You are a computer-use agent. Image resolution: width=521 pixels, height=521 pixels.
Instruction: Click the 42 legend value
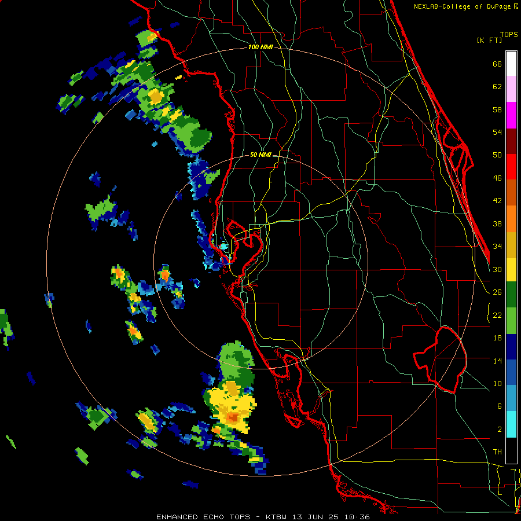coord(497,201)
